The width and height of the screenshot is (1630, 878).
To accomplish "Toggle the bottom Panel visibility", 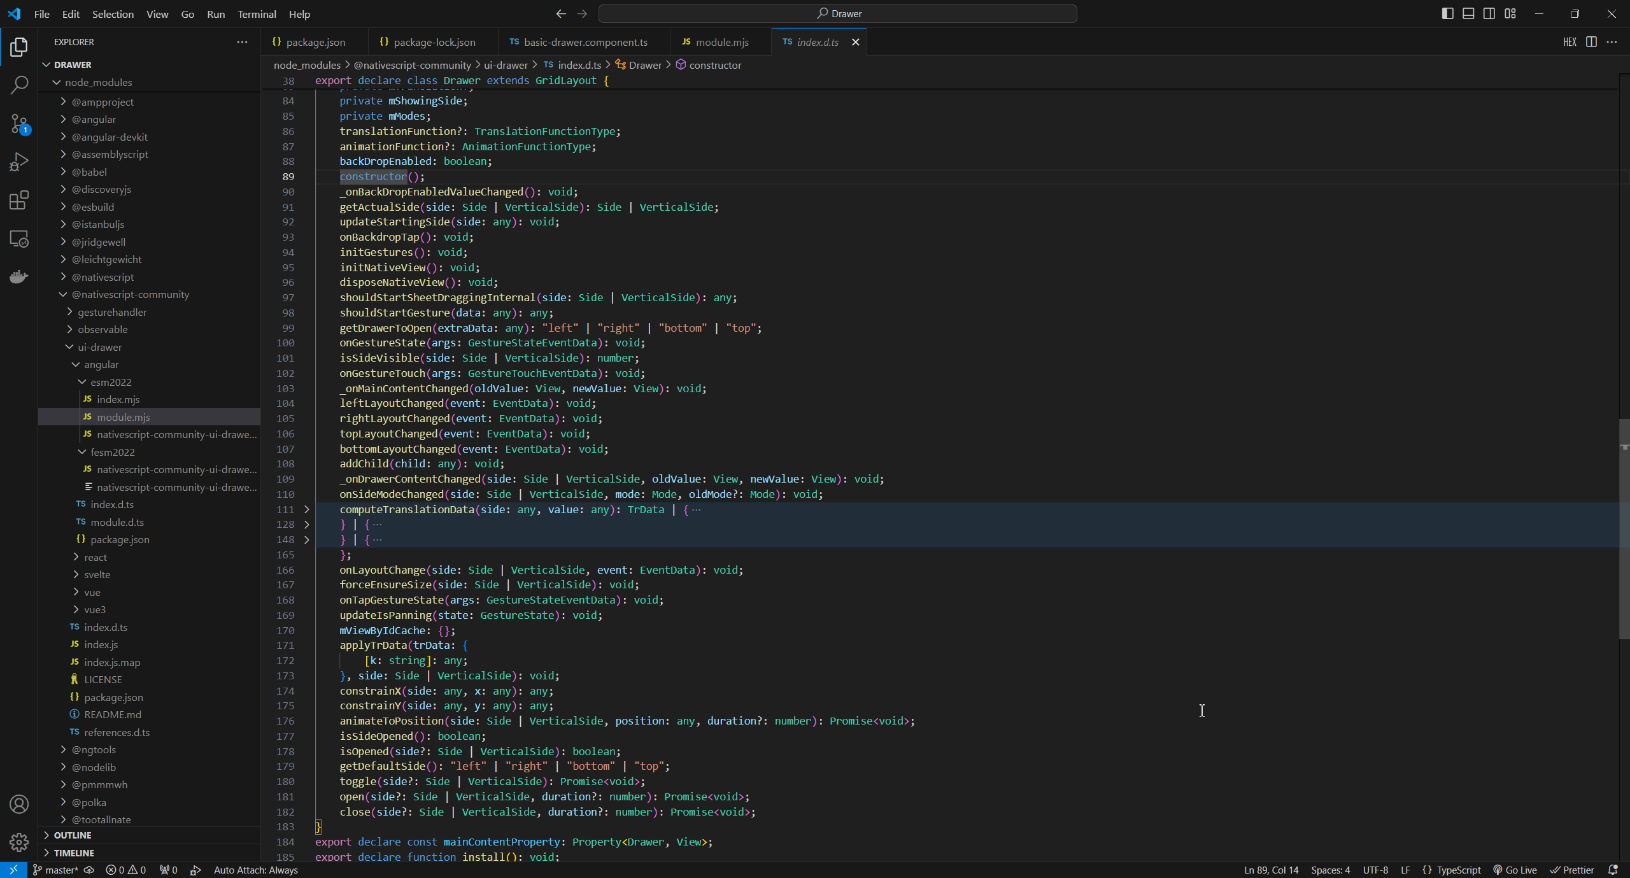I will [1468, 13].
